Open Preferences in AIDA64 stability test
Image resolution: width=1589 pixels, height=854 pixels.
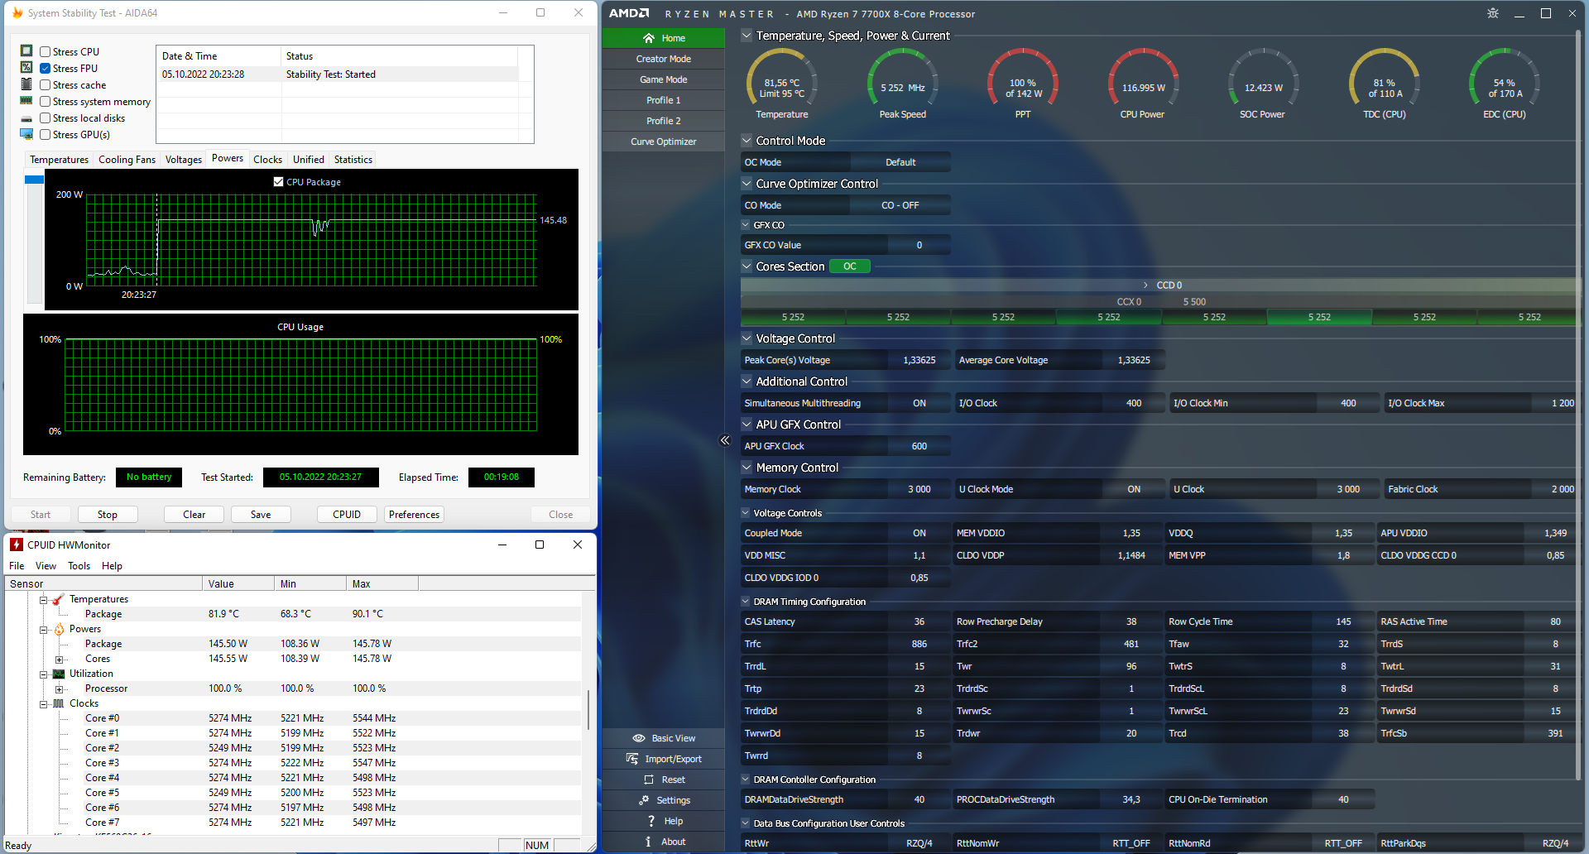(x=414, y=515)
